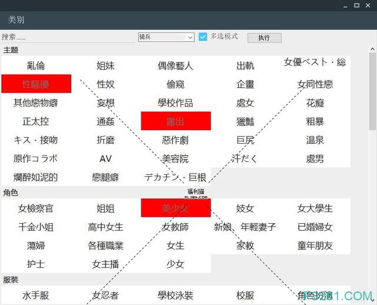The image size is (377, 305).
Task: Enable the 各種職業 role tag
Action: 105,246
